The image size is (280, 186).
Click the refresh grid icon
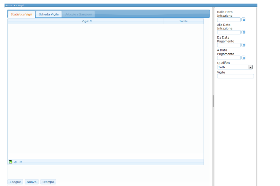tap(16, 162)
